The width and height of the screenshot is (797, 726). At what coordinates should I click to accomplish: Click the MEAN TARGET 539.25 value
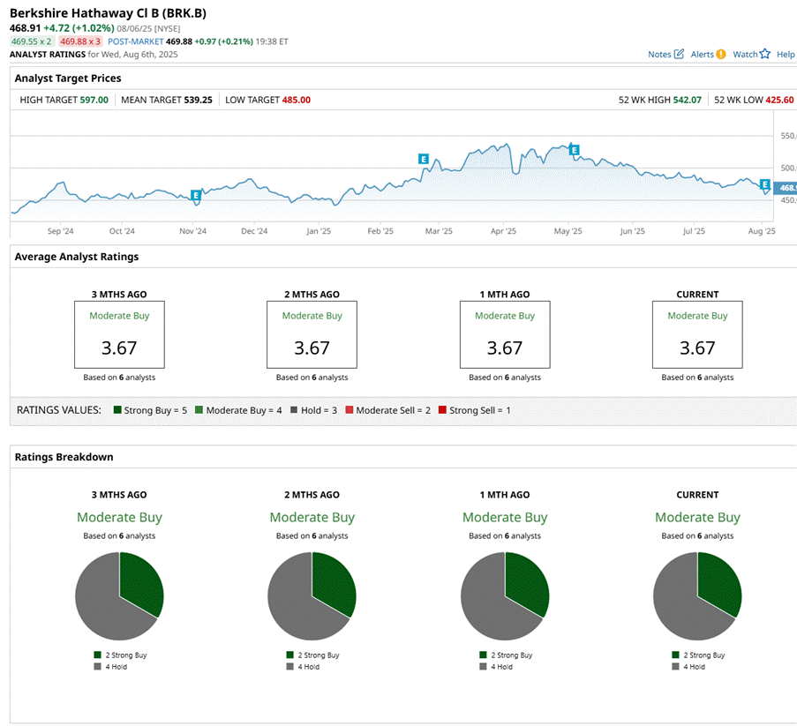(x=199, y=100)
